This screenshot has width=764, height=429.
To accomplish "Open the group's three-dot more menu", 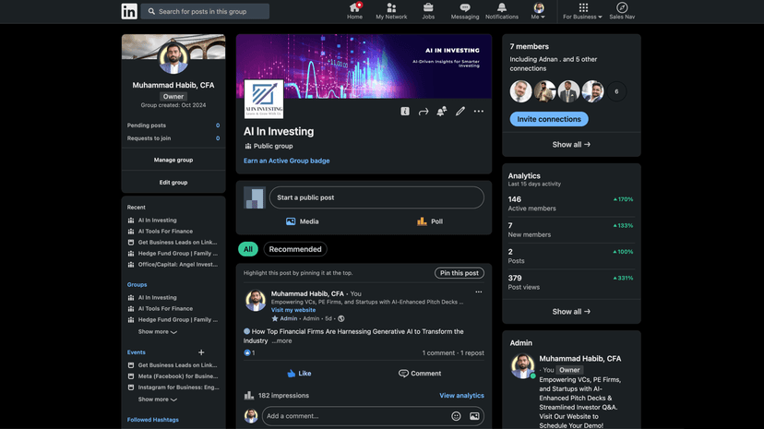I will [x=479, y=112].
